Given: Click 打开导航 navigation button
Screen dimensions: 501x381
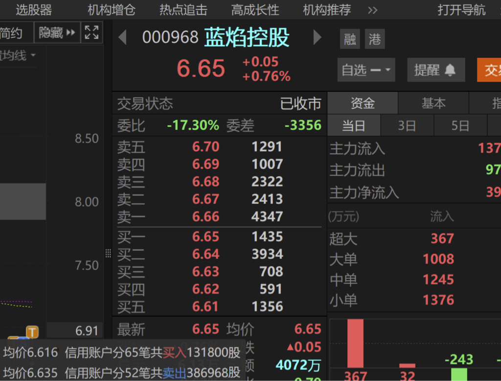Looking at the screenshot, I should [461, 10].
